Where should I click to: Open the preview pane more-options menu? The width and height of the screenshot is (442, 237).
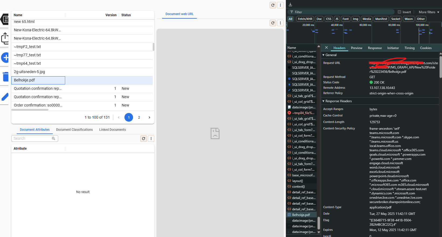[x=280, y=23]
